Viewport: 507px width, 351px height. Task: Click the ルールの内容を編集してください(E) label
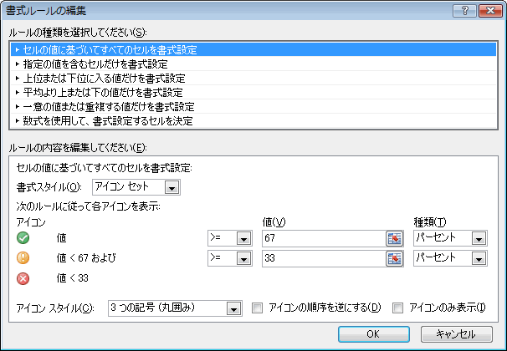(78, 148)
